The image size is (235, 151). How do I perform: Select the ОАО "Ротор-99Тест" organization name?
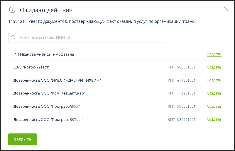[31, 67]
